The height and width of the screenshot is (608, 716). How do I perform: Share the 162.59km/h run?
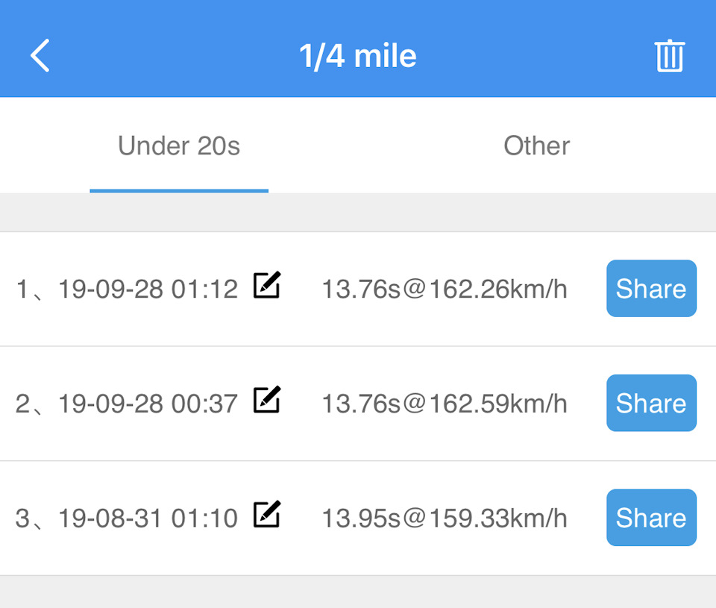click(x=651, y=404)
